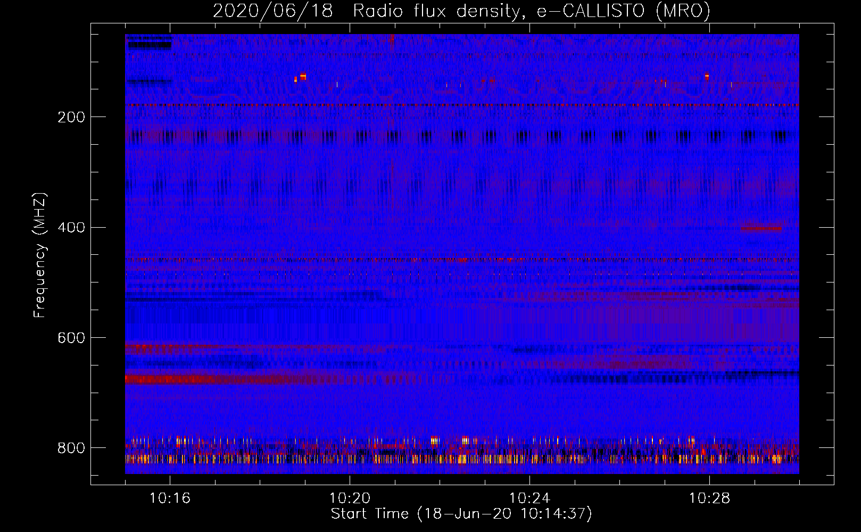The image size is (861, 532).
Task: Click the '800' frequency axis label
Action: [71, 448]
